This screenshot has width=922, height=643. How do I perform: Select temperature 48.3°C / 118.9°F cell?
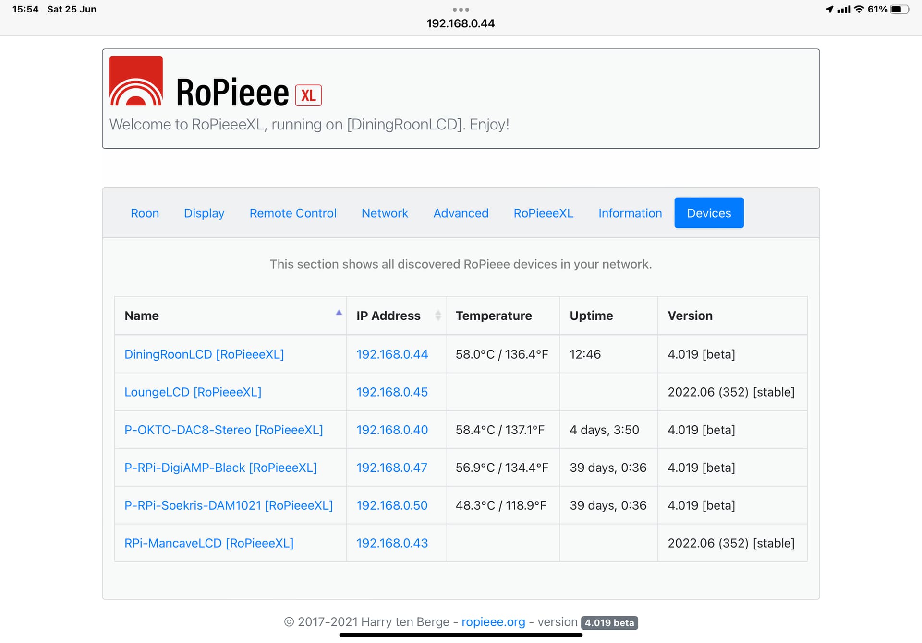click(503, 505)
